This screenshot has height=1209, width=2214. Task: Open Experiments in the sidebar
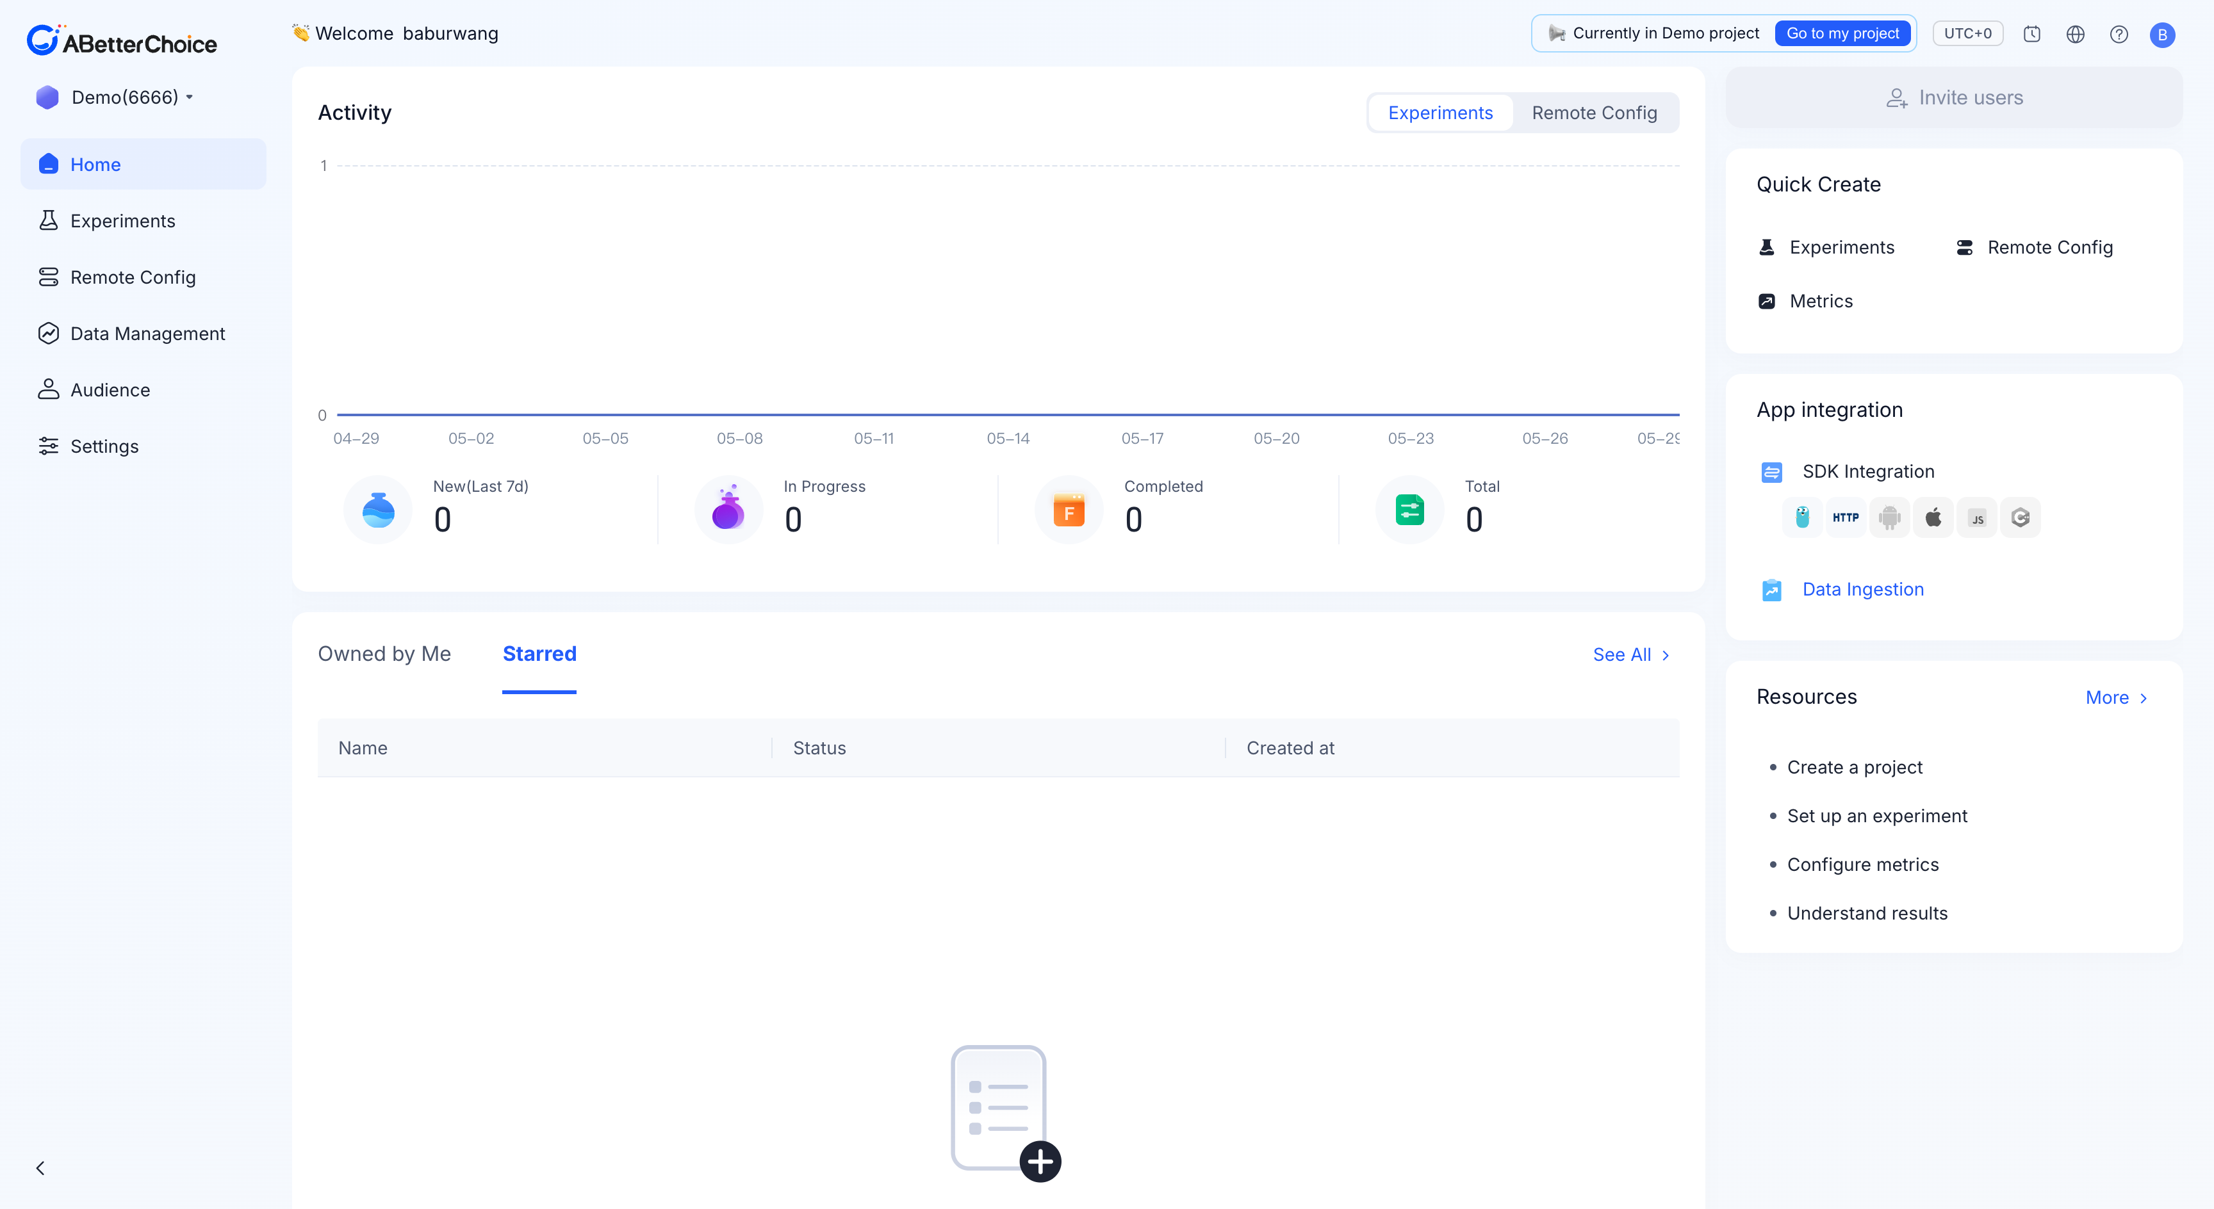pos(143,221)
